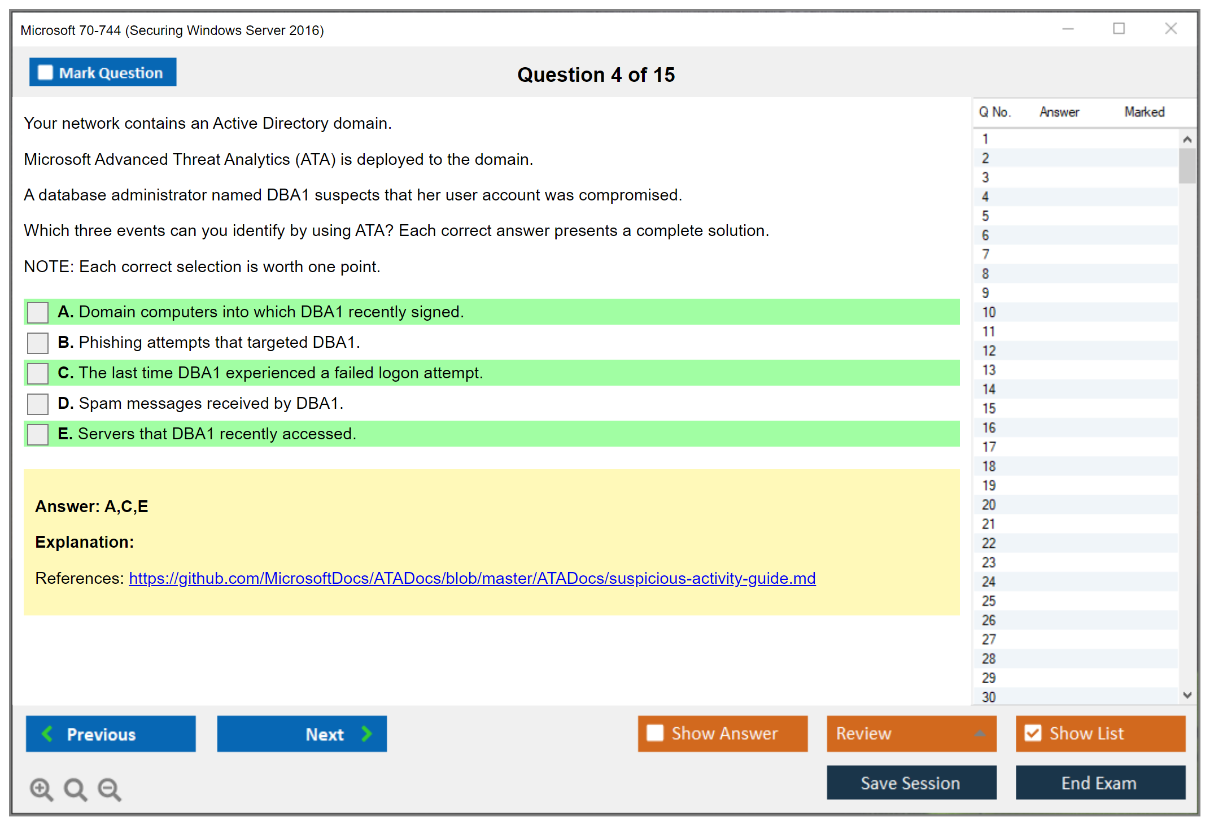Click the zoom out magnifier icon

110,789
